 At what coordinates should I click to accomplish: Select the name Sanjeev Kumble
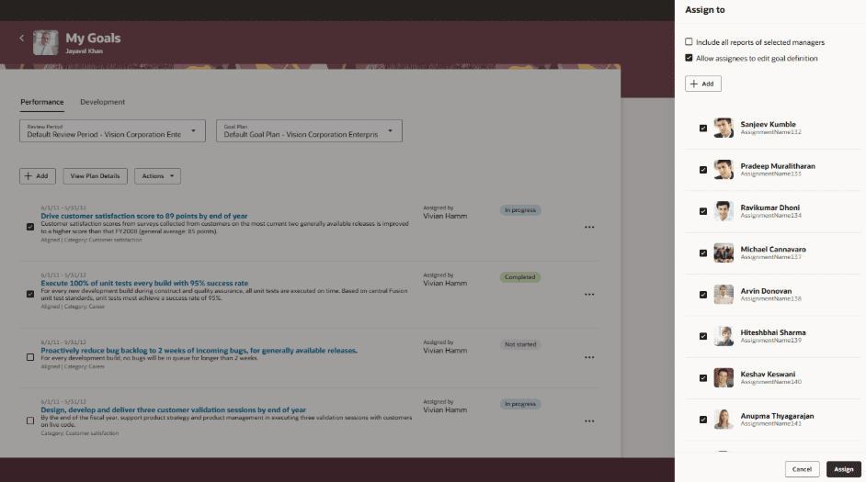(769, 124)
